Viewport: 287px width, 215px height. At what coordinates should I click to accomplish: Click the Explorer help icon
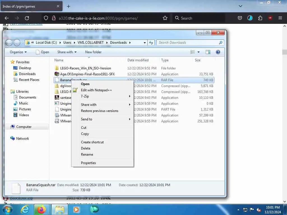coord(218,52)
